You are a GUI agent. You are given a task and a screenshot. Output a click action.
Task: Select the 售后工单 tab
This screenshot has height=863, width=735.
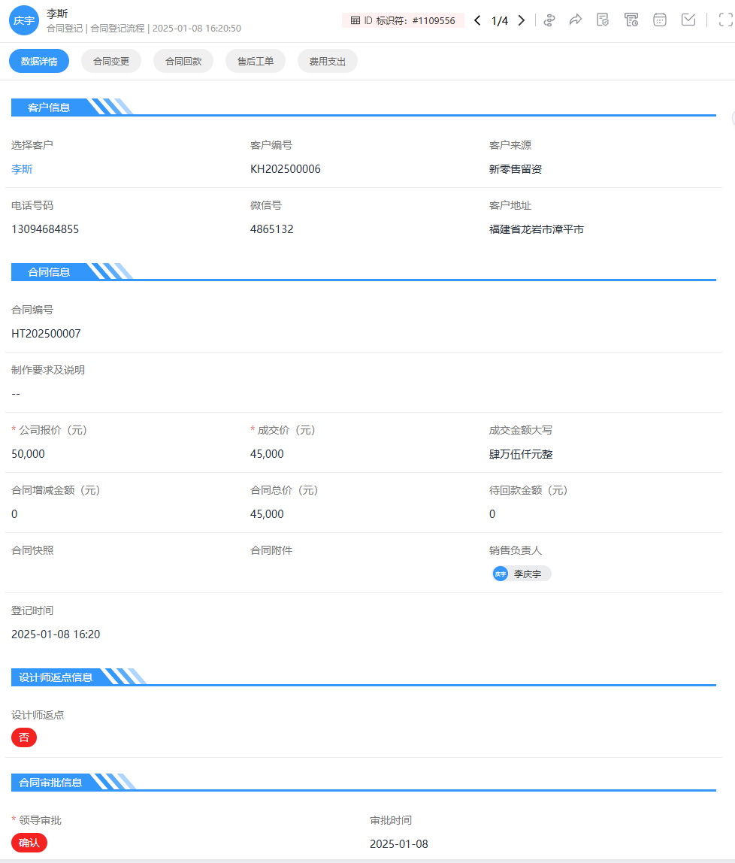click(256, 62)
